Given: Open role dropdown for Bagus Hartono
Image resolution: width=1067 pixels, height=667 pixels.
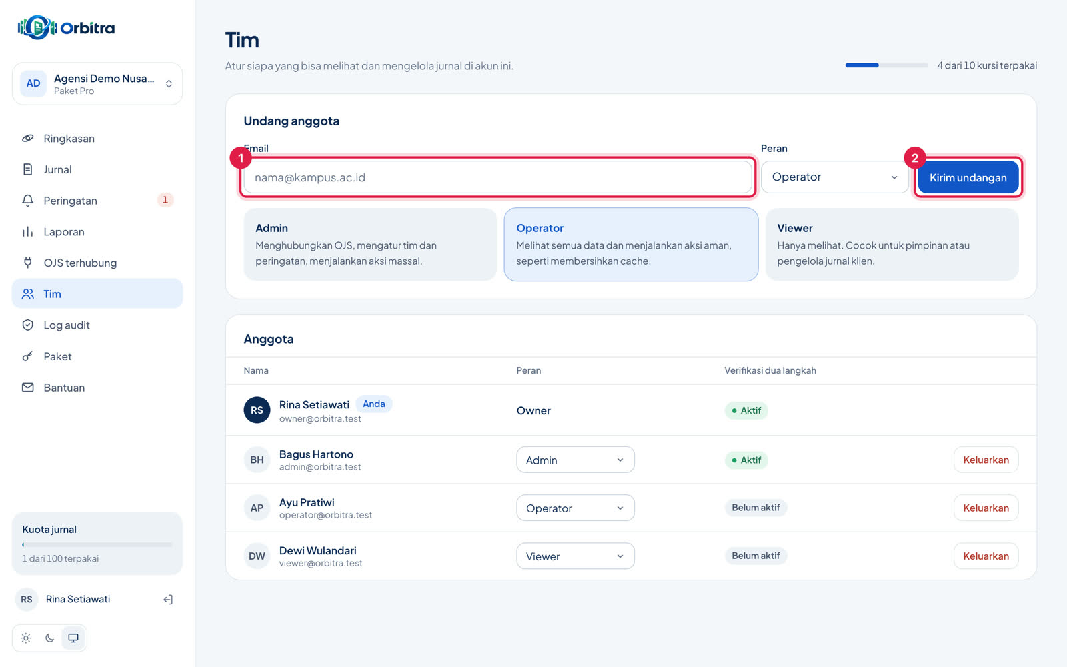Looking at the screenshot, I should [576, 460].
